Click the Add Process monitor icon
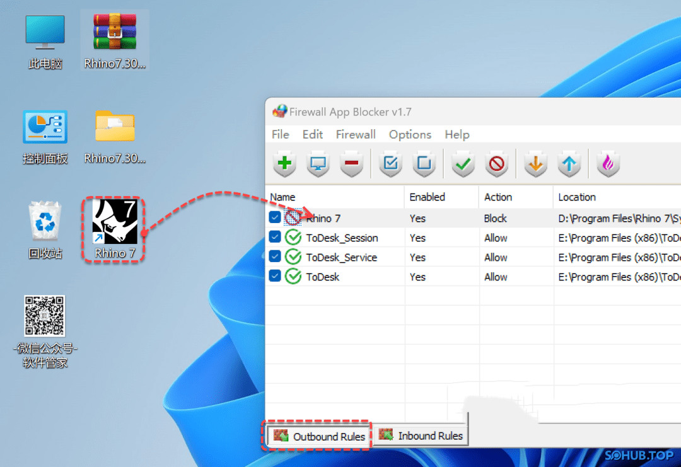The image size is (681, 467). pos(318,164)
